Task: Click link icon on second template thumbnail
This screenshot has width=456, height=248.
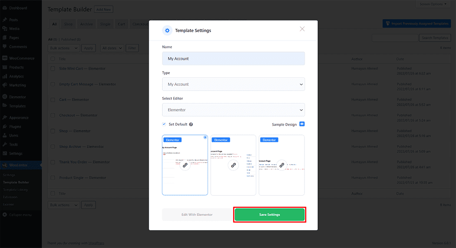Action: [233, 165]
